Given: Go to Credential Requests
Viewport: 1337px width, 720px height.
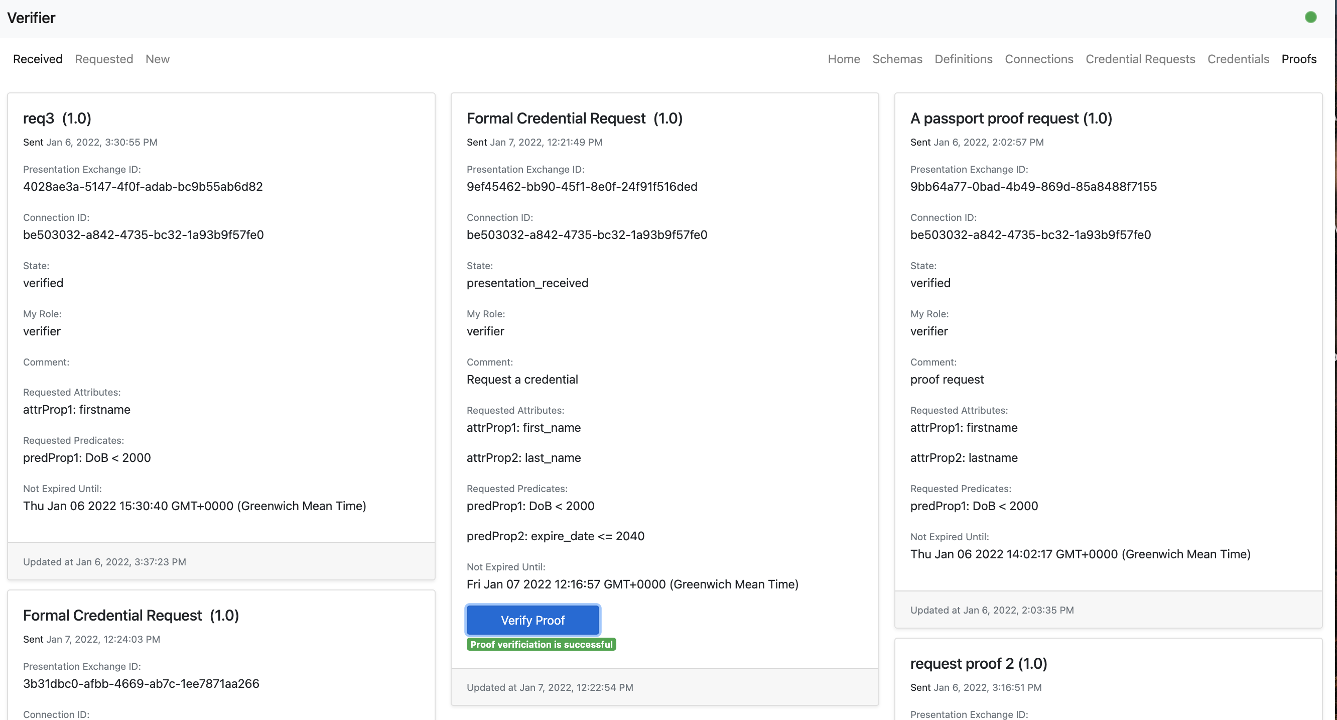Looking at the screenshot, I should tap(1140, 59).
